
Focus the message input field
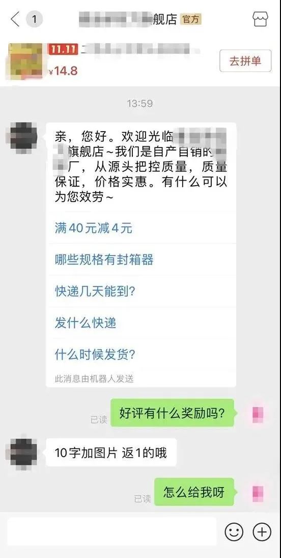tap(112, 532)
